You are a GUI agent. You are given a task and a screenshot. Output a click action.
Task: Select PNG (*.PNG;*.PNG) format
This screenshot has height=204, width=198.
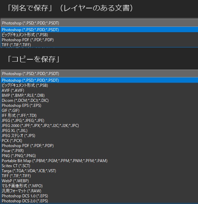[x=100, y=156]
